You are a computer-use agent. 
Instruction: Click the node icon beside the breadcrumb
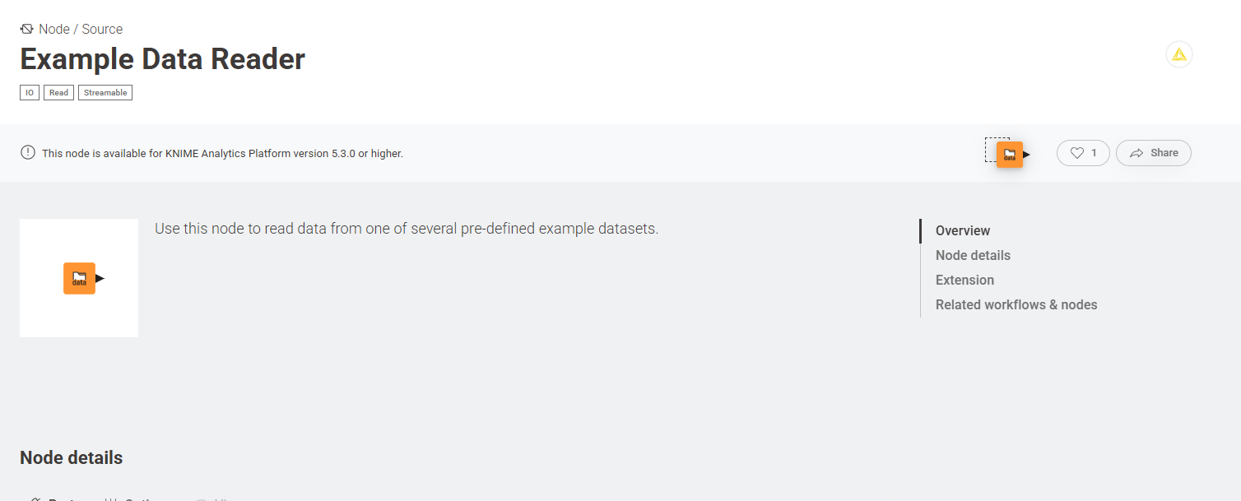click(26, 29)
